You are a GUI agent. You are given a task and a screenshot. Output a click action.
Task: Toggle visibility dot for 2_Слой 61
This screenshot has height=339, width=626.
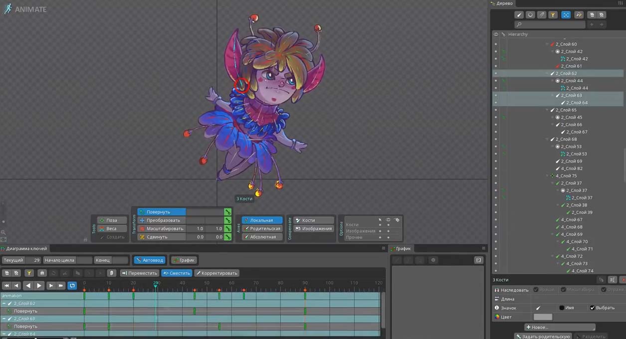496,66
